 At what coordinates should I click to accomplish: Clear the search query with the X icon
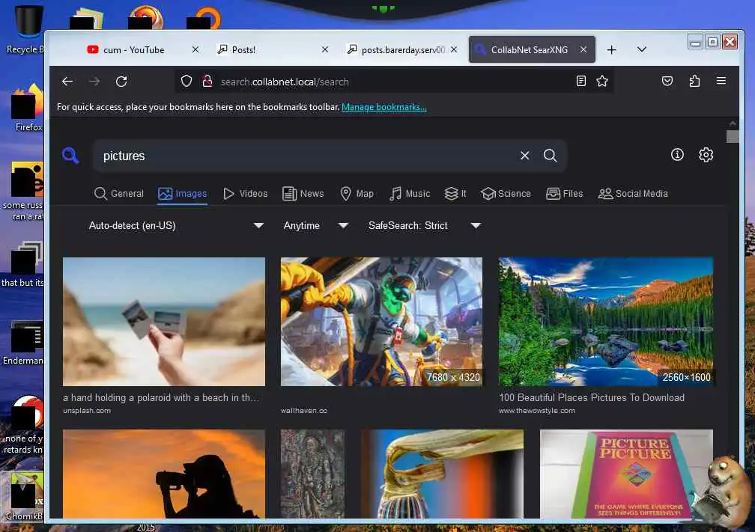[x=525, y=156]
